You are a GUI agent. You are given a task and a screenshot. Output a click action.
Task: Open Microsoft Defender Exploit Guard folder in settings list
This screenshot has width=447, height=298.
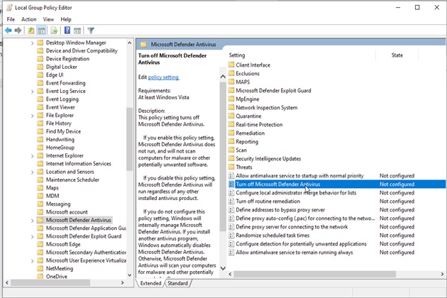pyautogui.click(x=273, y=90)
